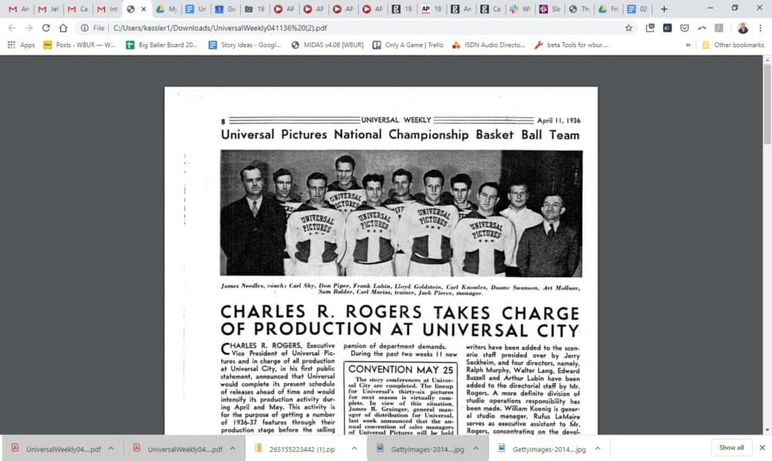Open the Chrome menu (three dots)

coord(760,28)
